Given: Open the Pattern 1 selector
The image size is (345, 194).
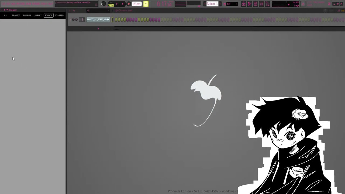Looking at the screenshot, I should 212,4.
